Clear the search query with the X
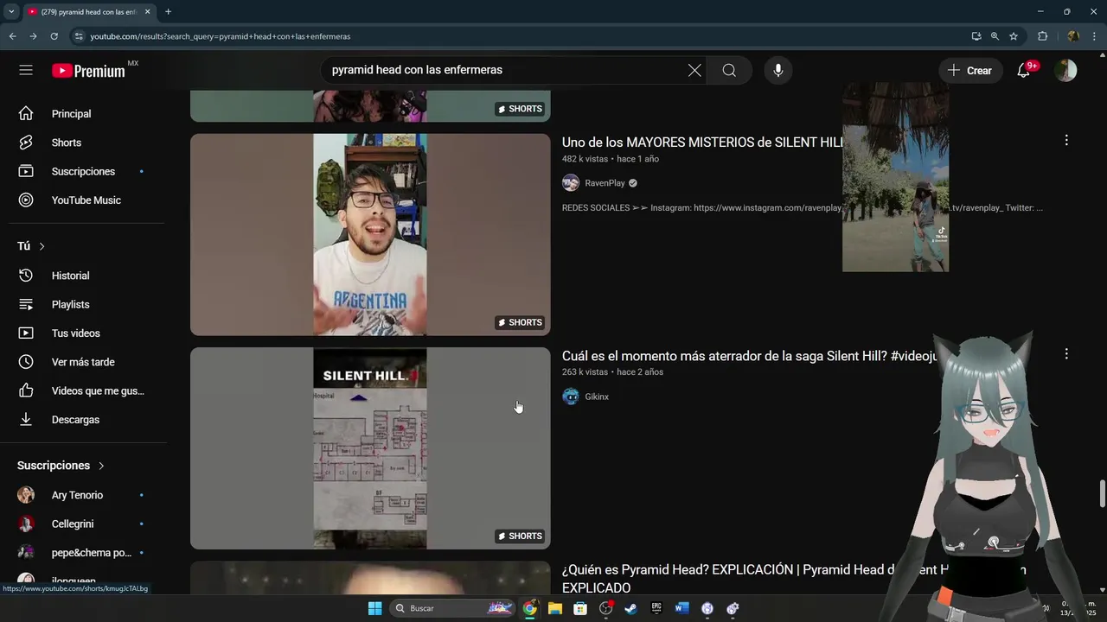This screenshot has width=1107, height=622. 694,70
